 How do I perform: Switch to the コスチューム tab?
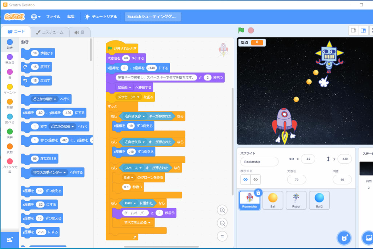pyautogui.click(x=49, y=32)
